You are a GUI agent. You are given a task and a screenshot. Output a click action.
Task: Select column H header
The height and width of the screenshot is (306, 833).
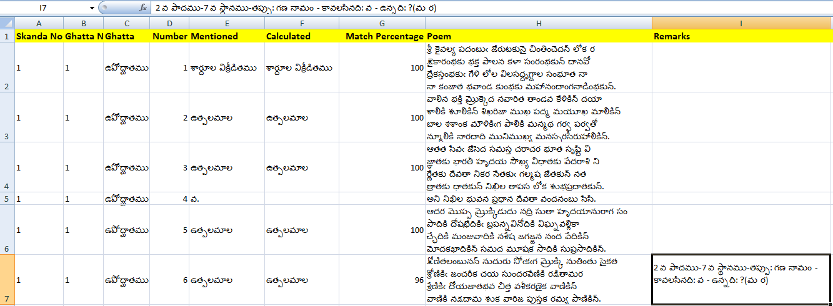[538, 23]
